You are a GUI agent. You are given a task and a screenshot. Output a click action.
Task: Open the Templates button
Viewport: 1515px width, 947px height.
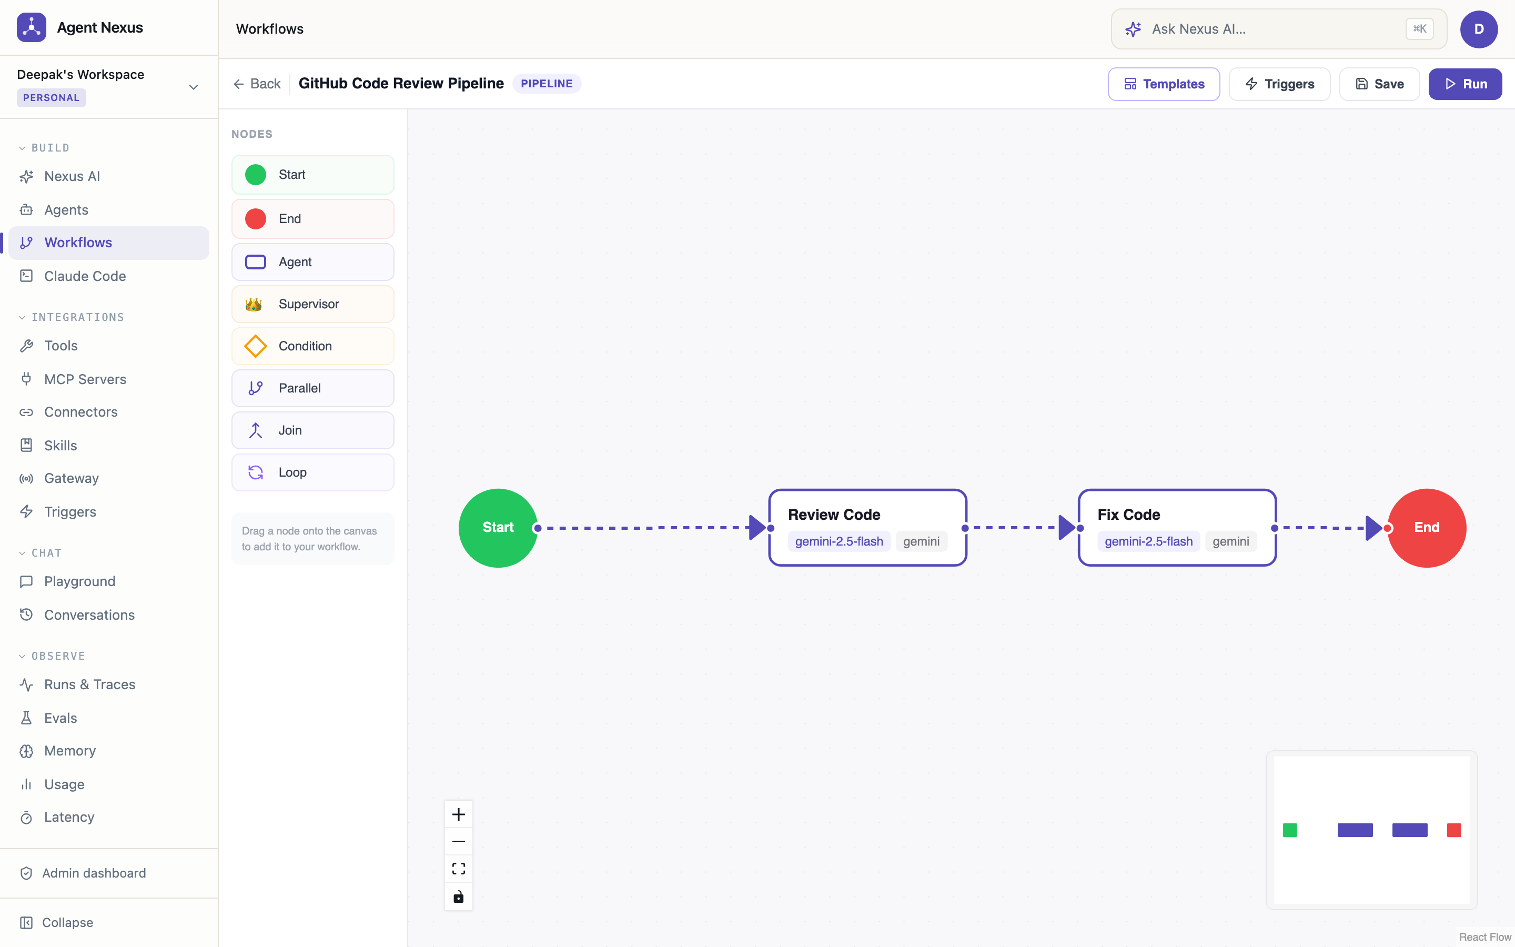1164,84
